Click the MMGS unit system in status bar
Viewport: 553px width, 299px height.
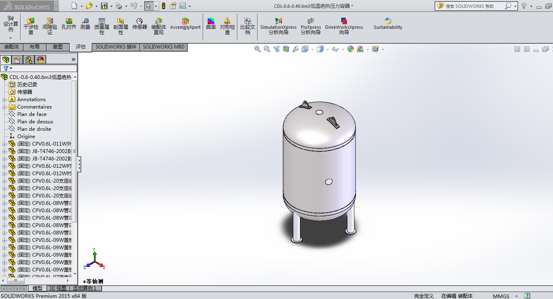click(501, 296)
